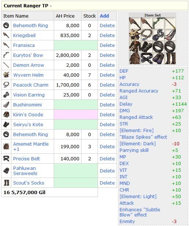The width and height of the screenshot is (189, 226).
Task: Open the Amemet Mantle +1 item link
Action: (31, 146)
